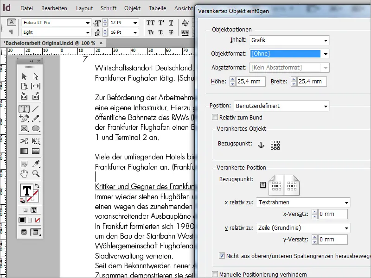
Task: Toggle paragraph formatting controls pilcrow button
Action: click(11, 32)
